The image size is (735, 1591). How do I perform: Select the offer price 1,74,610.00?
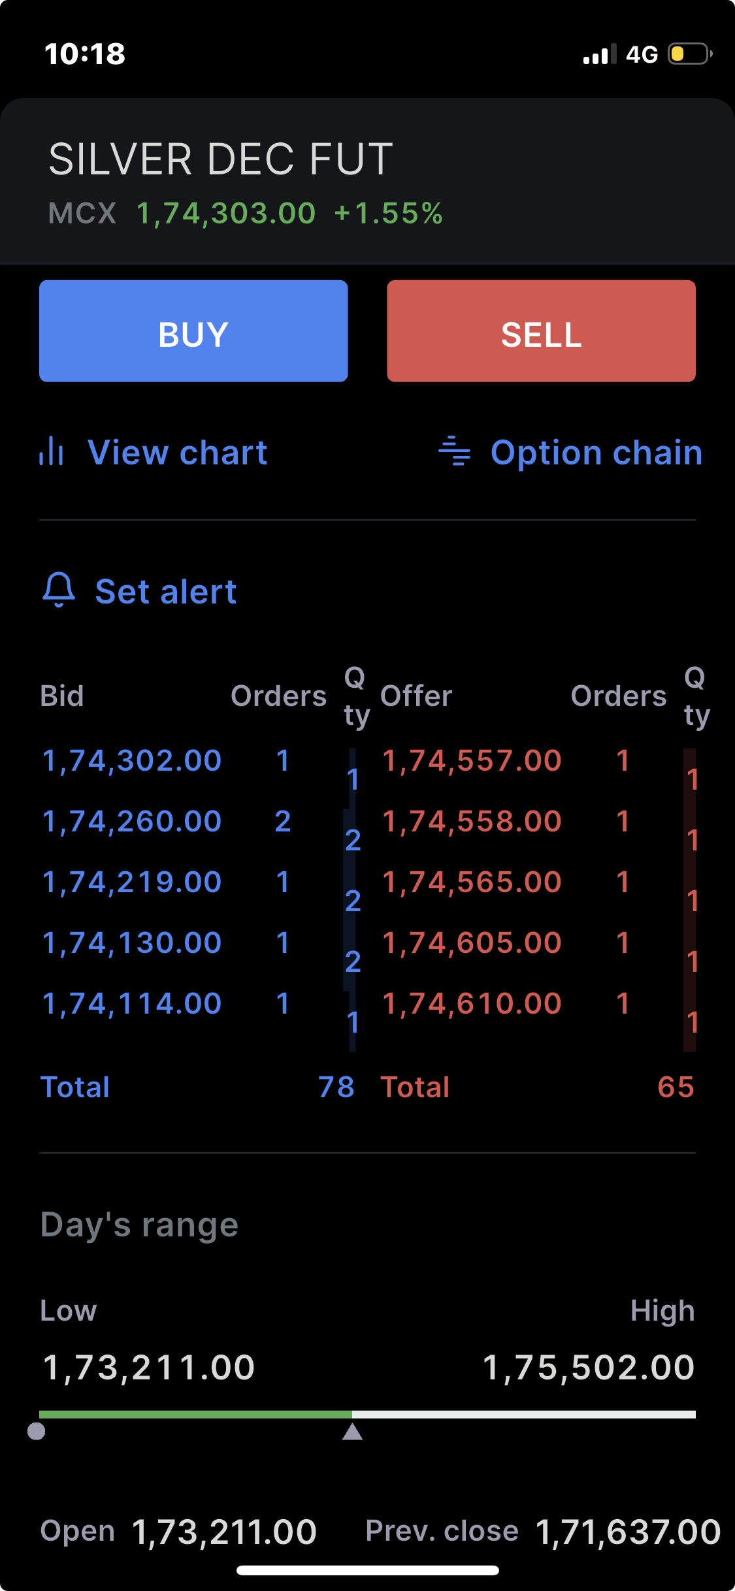coord(472,1004)
